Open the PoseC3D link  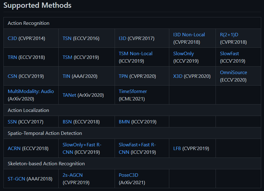pyautogui.click(x=129, y=175)
